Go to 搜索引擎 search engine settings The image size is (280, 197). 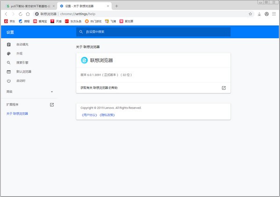click(22, 63)
